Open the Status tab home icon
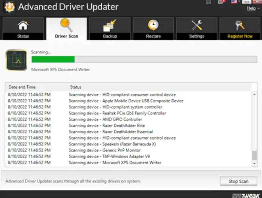The width and height of the screenshot is (262, 198). (x=23, y=26)
